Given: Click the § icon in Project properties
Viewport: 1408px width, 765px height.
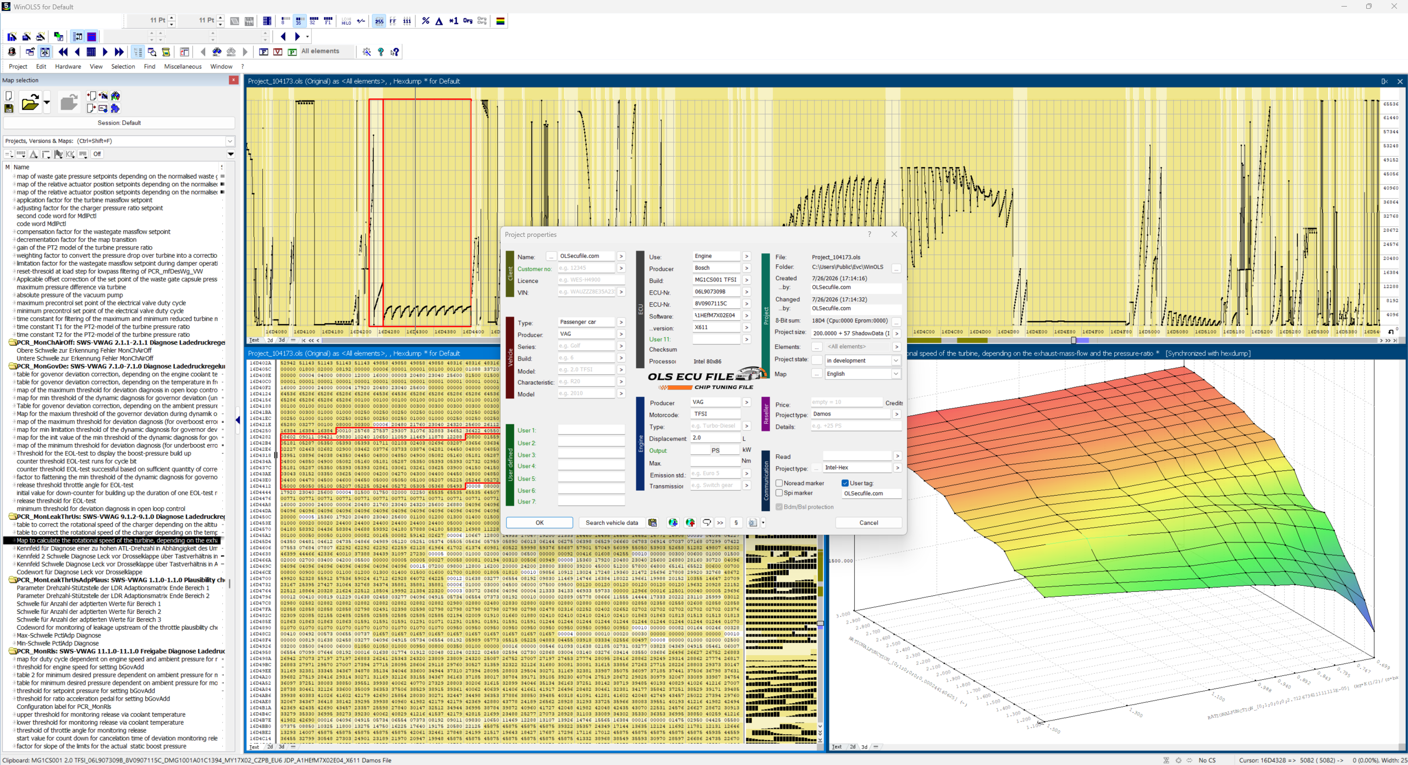Looking at the screenshot, I should coord(736,523).
